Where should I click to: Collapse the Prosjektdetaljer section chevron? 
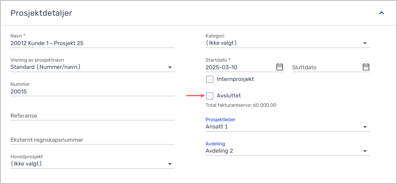point(382,13)
